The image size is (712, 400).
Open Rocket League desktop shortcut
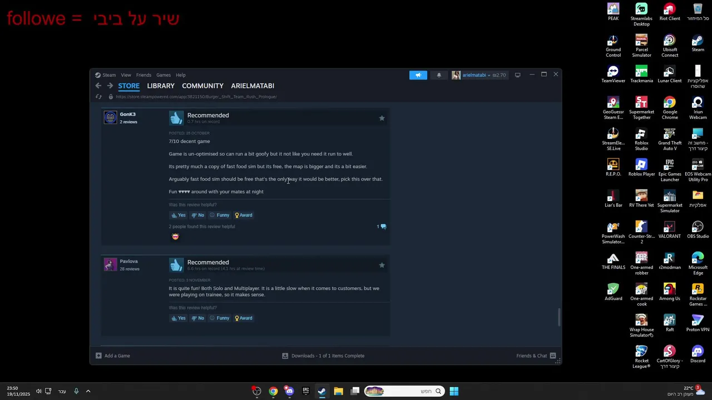[x=641, y=357]
